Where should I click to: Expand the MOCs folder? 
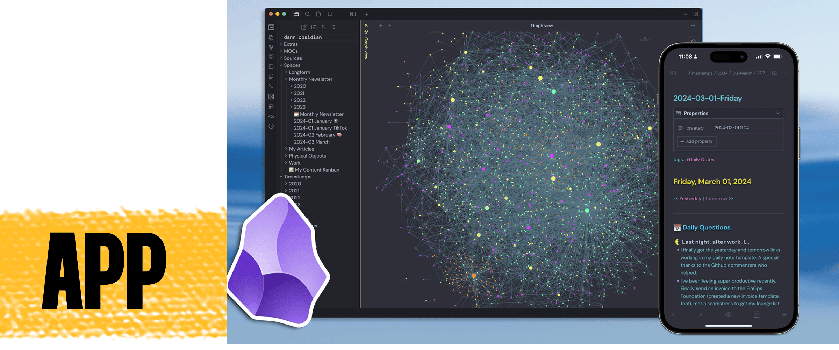[x=291, y=51]
